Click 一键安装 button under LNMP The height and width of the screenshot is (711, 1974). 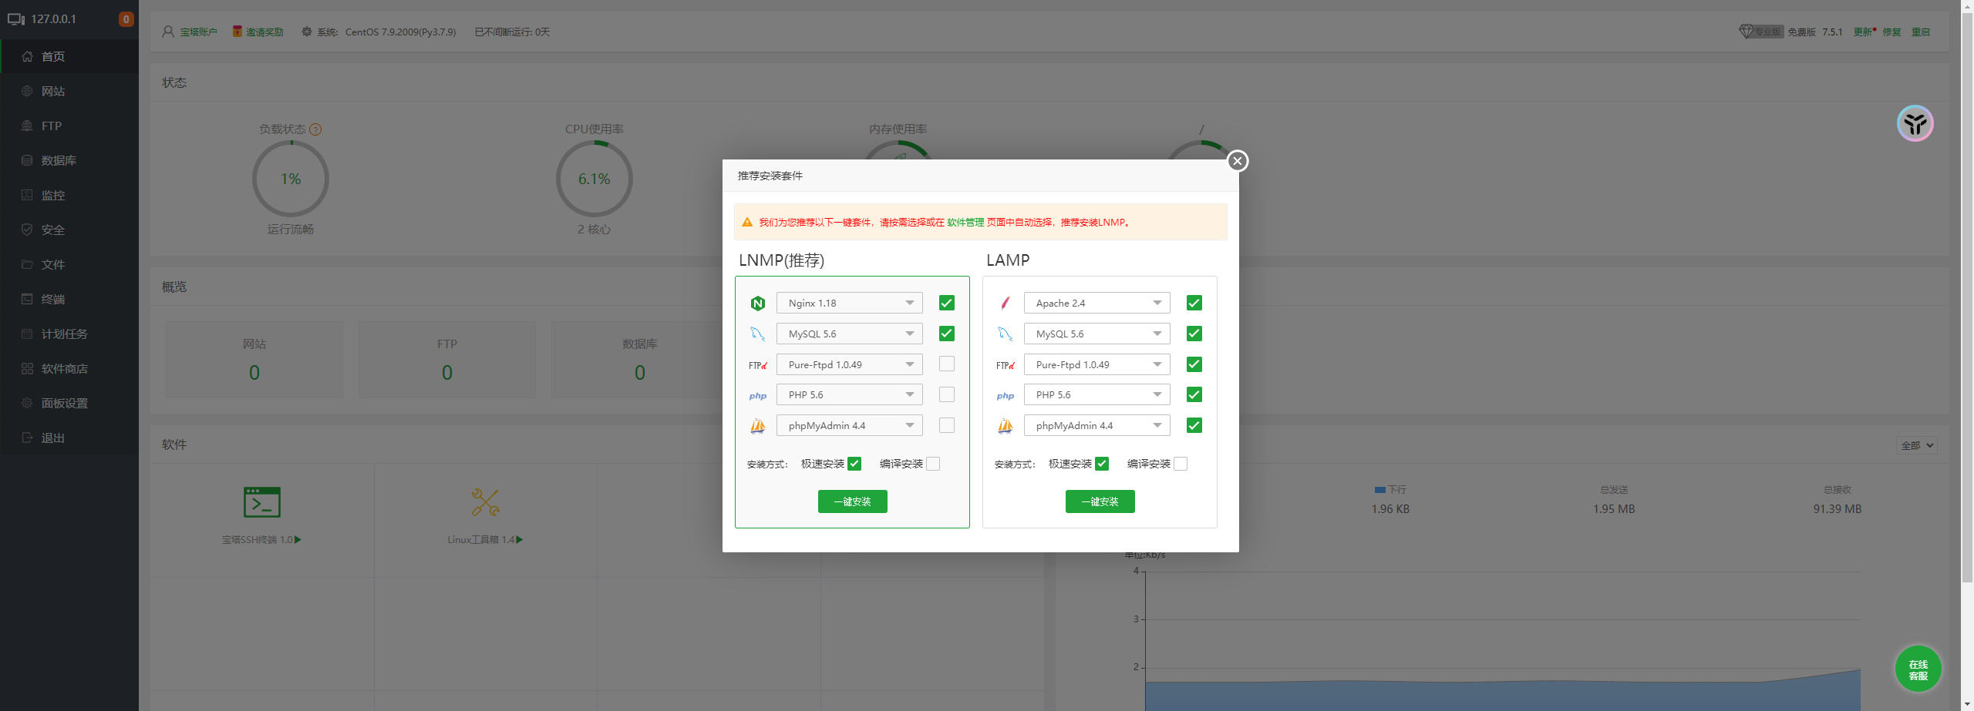[852, 501]
